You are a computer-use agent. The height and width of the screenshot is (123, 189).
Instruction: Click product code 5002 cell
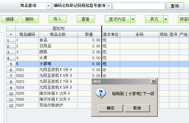click(27, 76)
